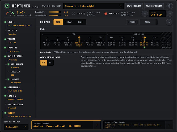Open the Speakers stage in sidebar

[12, 48]
